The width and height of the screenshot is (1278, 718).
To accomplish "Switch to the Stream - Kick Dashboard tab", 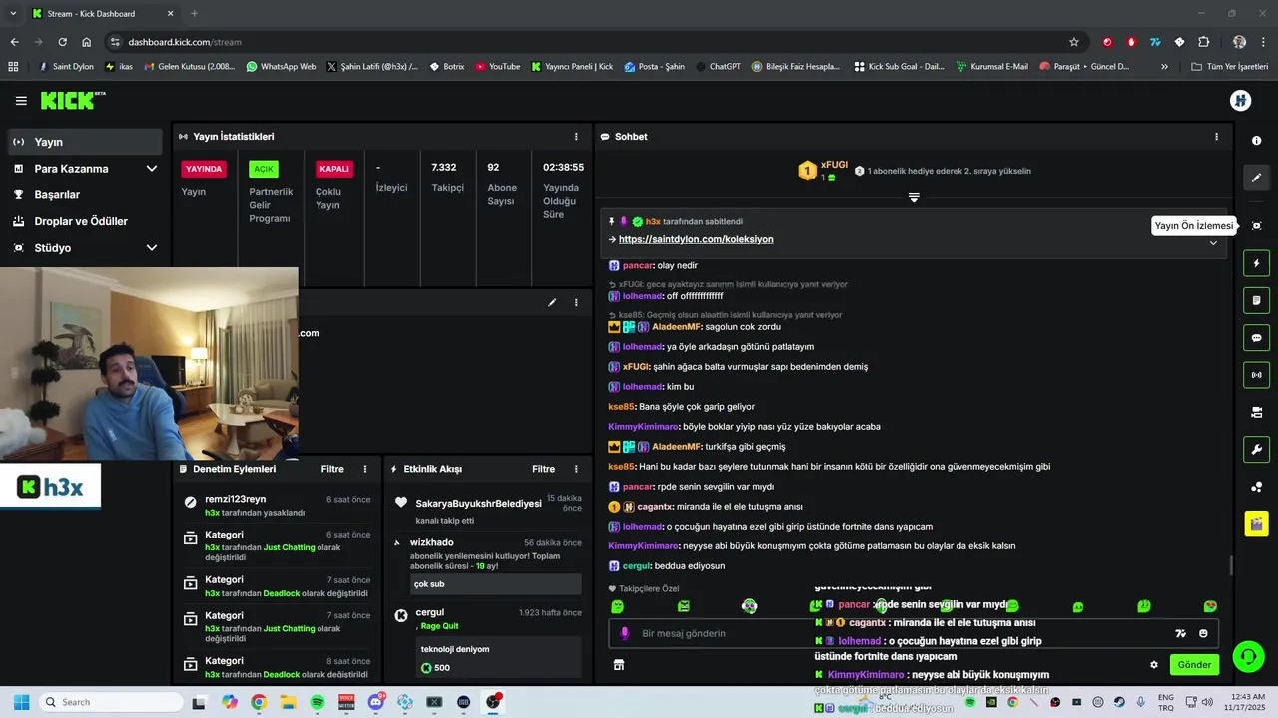I will click(100, 14).
